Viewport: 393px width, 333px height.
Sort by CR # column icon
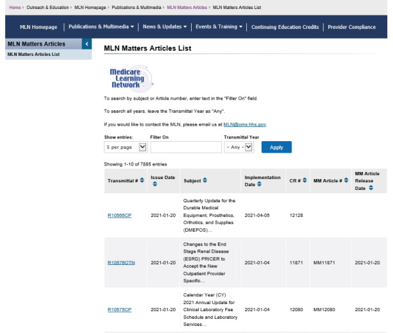coord(305,181)
